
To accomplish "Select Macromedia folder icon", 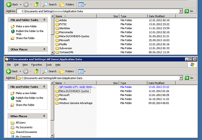I will 57,32.
